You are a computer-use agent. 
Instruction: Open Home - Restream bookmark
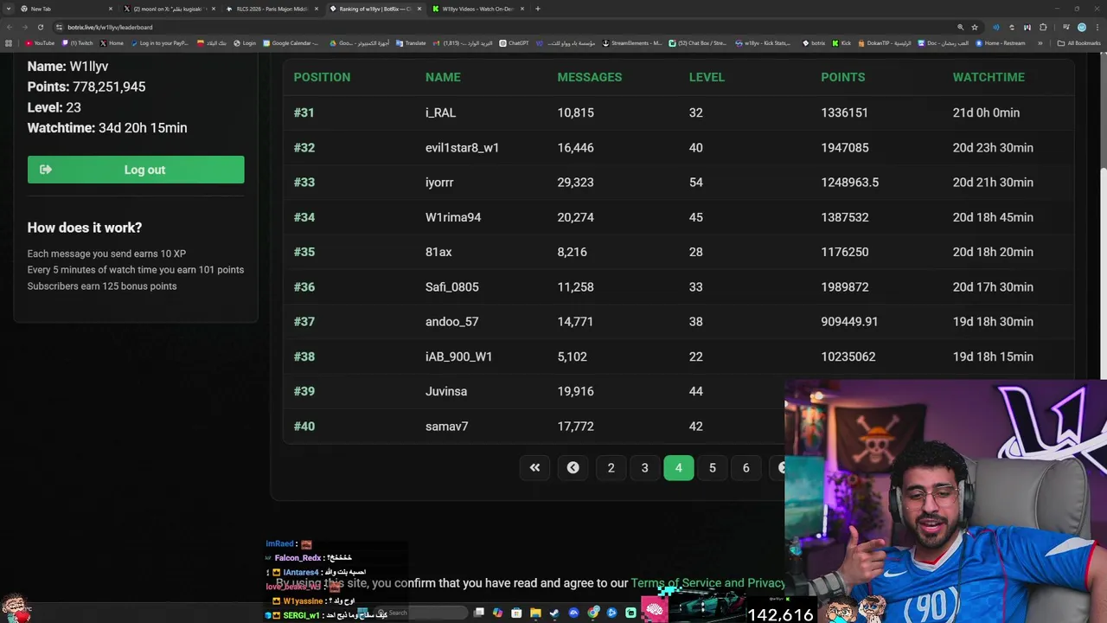click(x=1000, y=42)
